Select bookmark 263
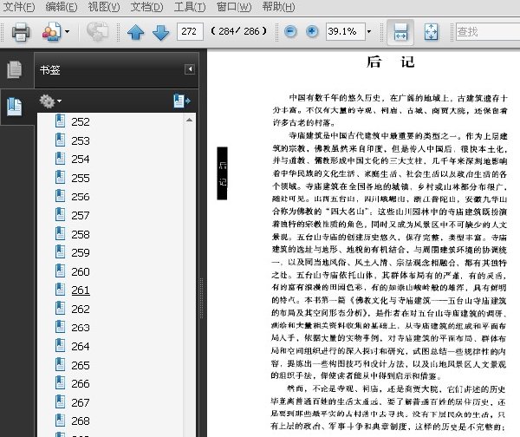Viewport: 520px width, 437px height. coord(81,328)
